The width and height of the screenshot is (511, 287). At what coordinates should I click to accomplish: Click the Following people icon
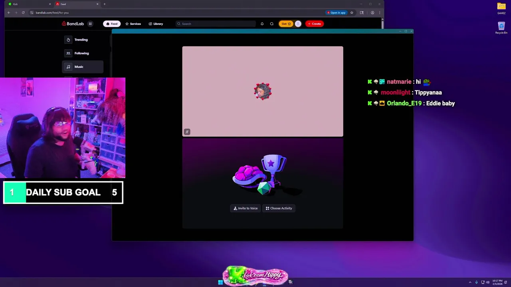68,53
